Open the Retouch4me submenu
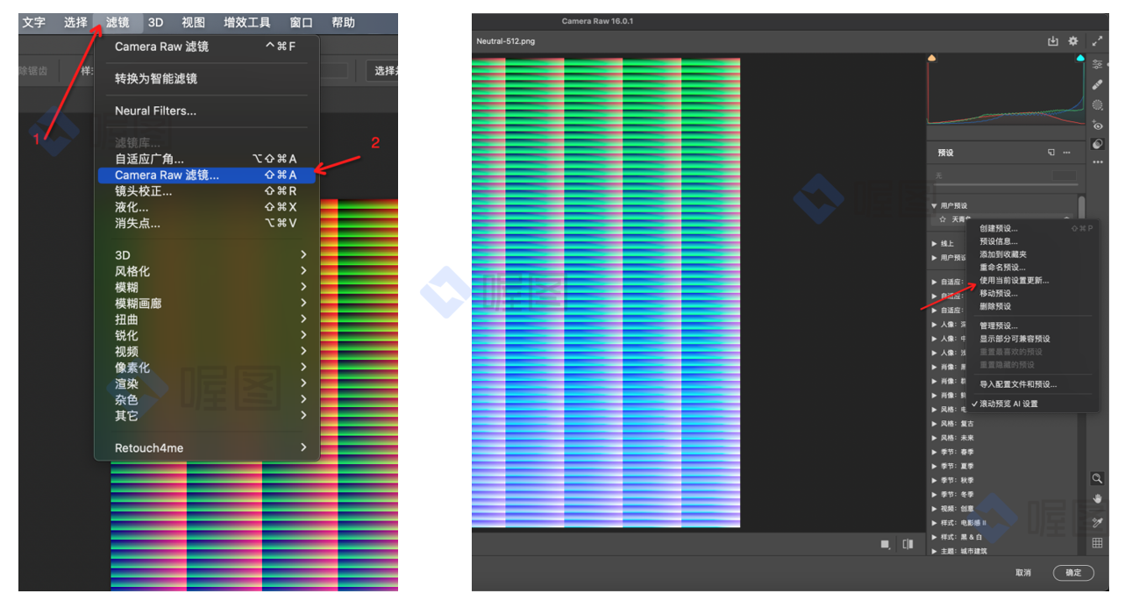 click(x=207, y=447)
